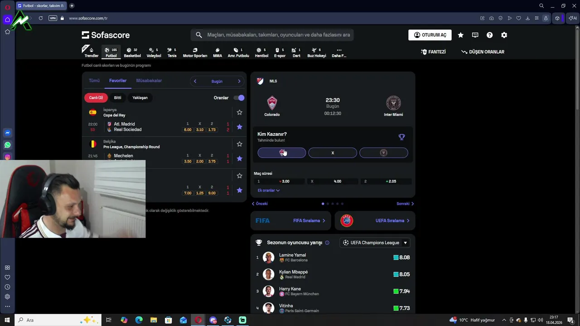The width and height of the screenshot is (580, 326).
Task: Open Opera downloads icon in toolbar
Action: click(x=527, y=18)
